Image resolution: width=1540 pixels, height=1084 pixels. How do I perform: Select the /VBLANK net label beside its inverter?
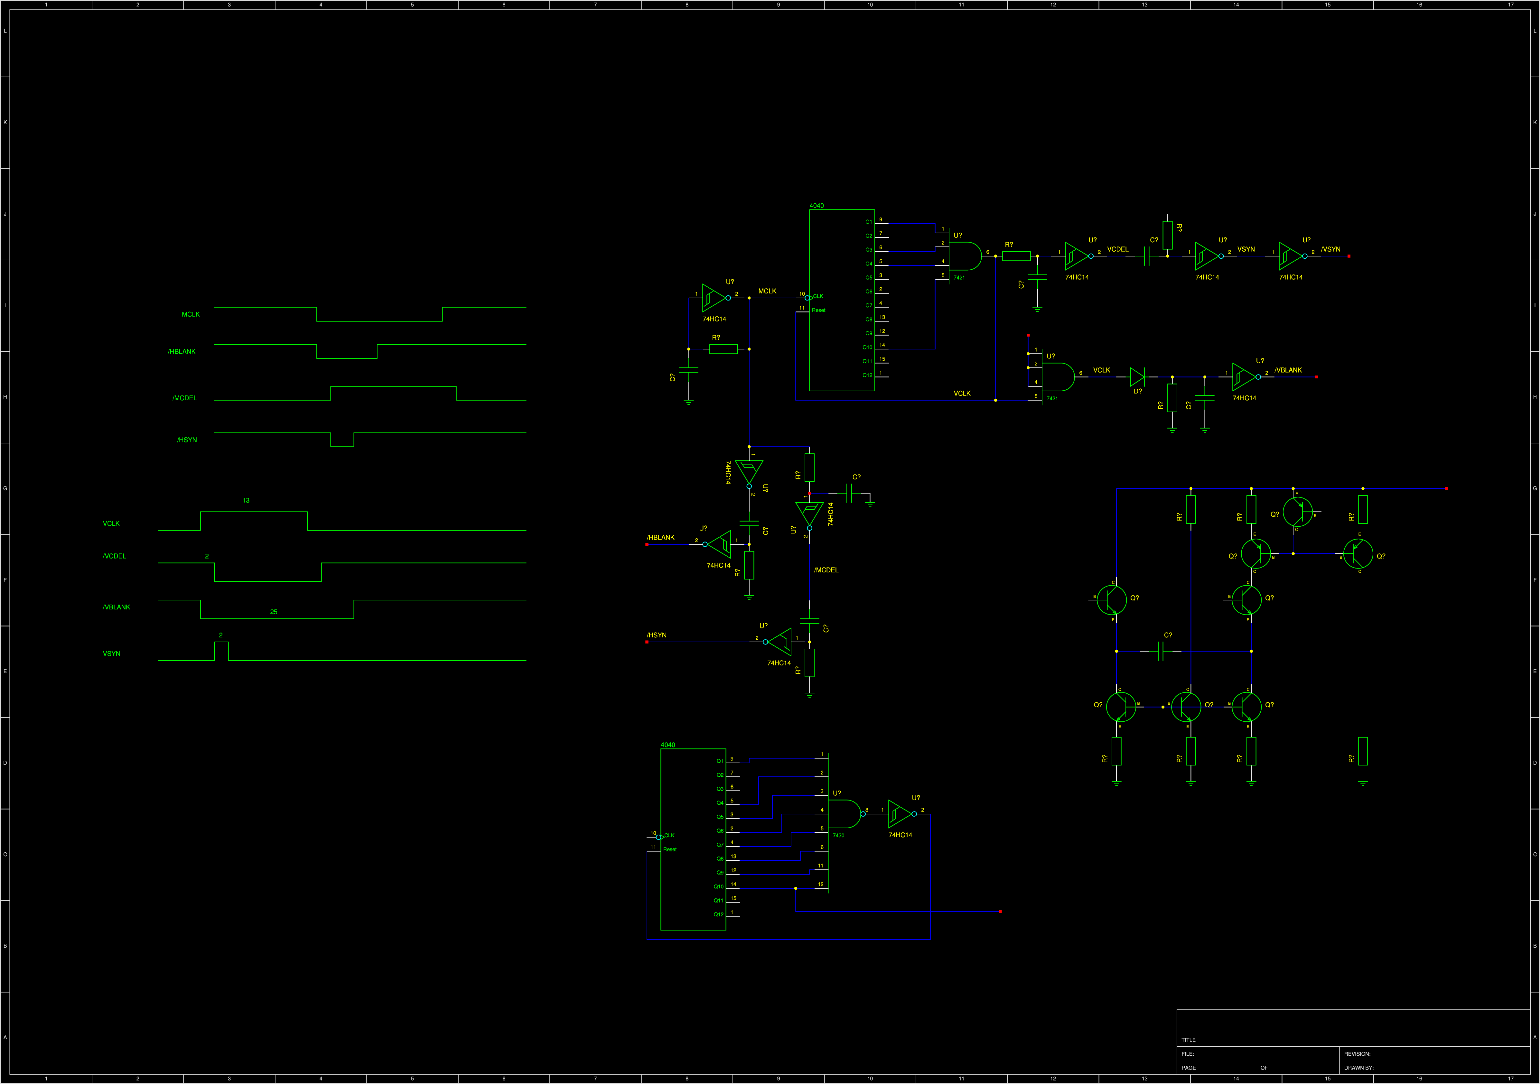(x=1288, y=370)
